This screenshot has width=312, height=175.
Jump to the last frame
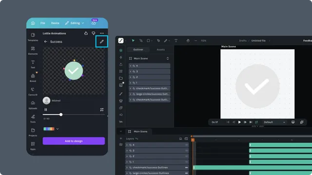tap(251, 122)
